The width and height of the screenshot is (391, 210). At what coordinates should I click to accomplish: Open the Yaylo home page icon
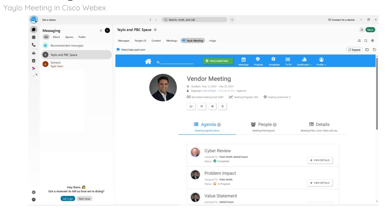click(x=148, y=61)
